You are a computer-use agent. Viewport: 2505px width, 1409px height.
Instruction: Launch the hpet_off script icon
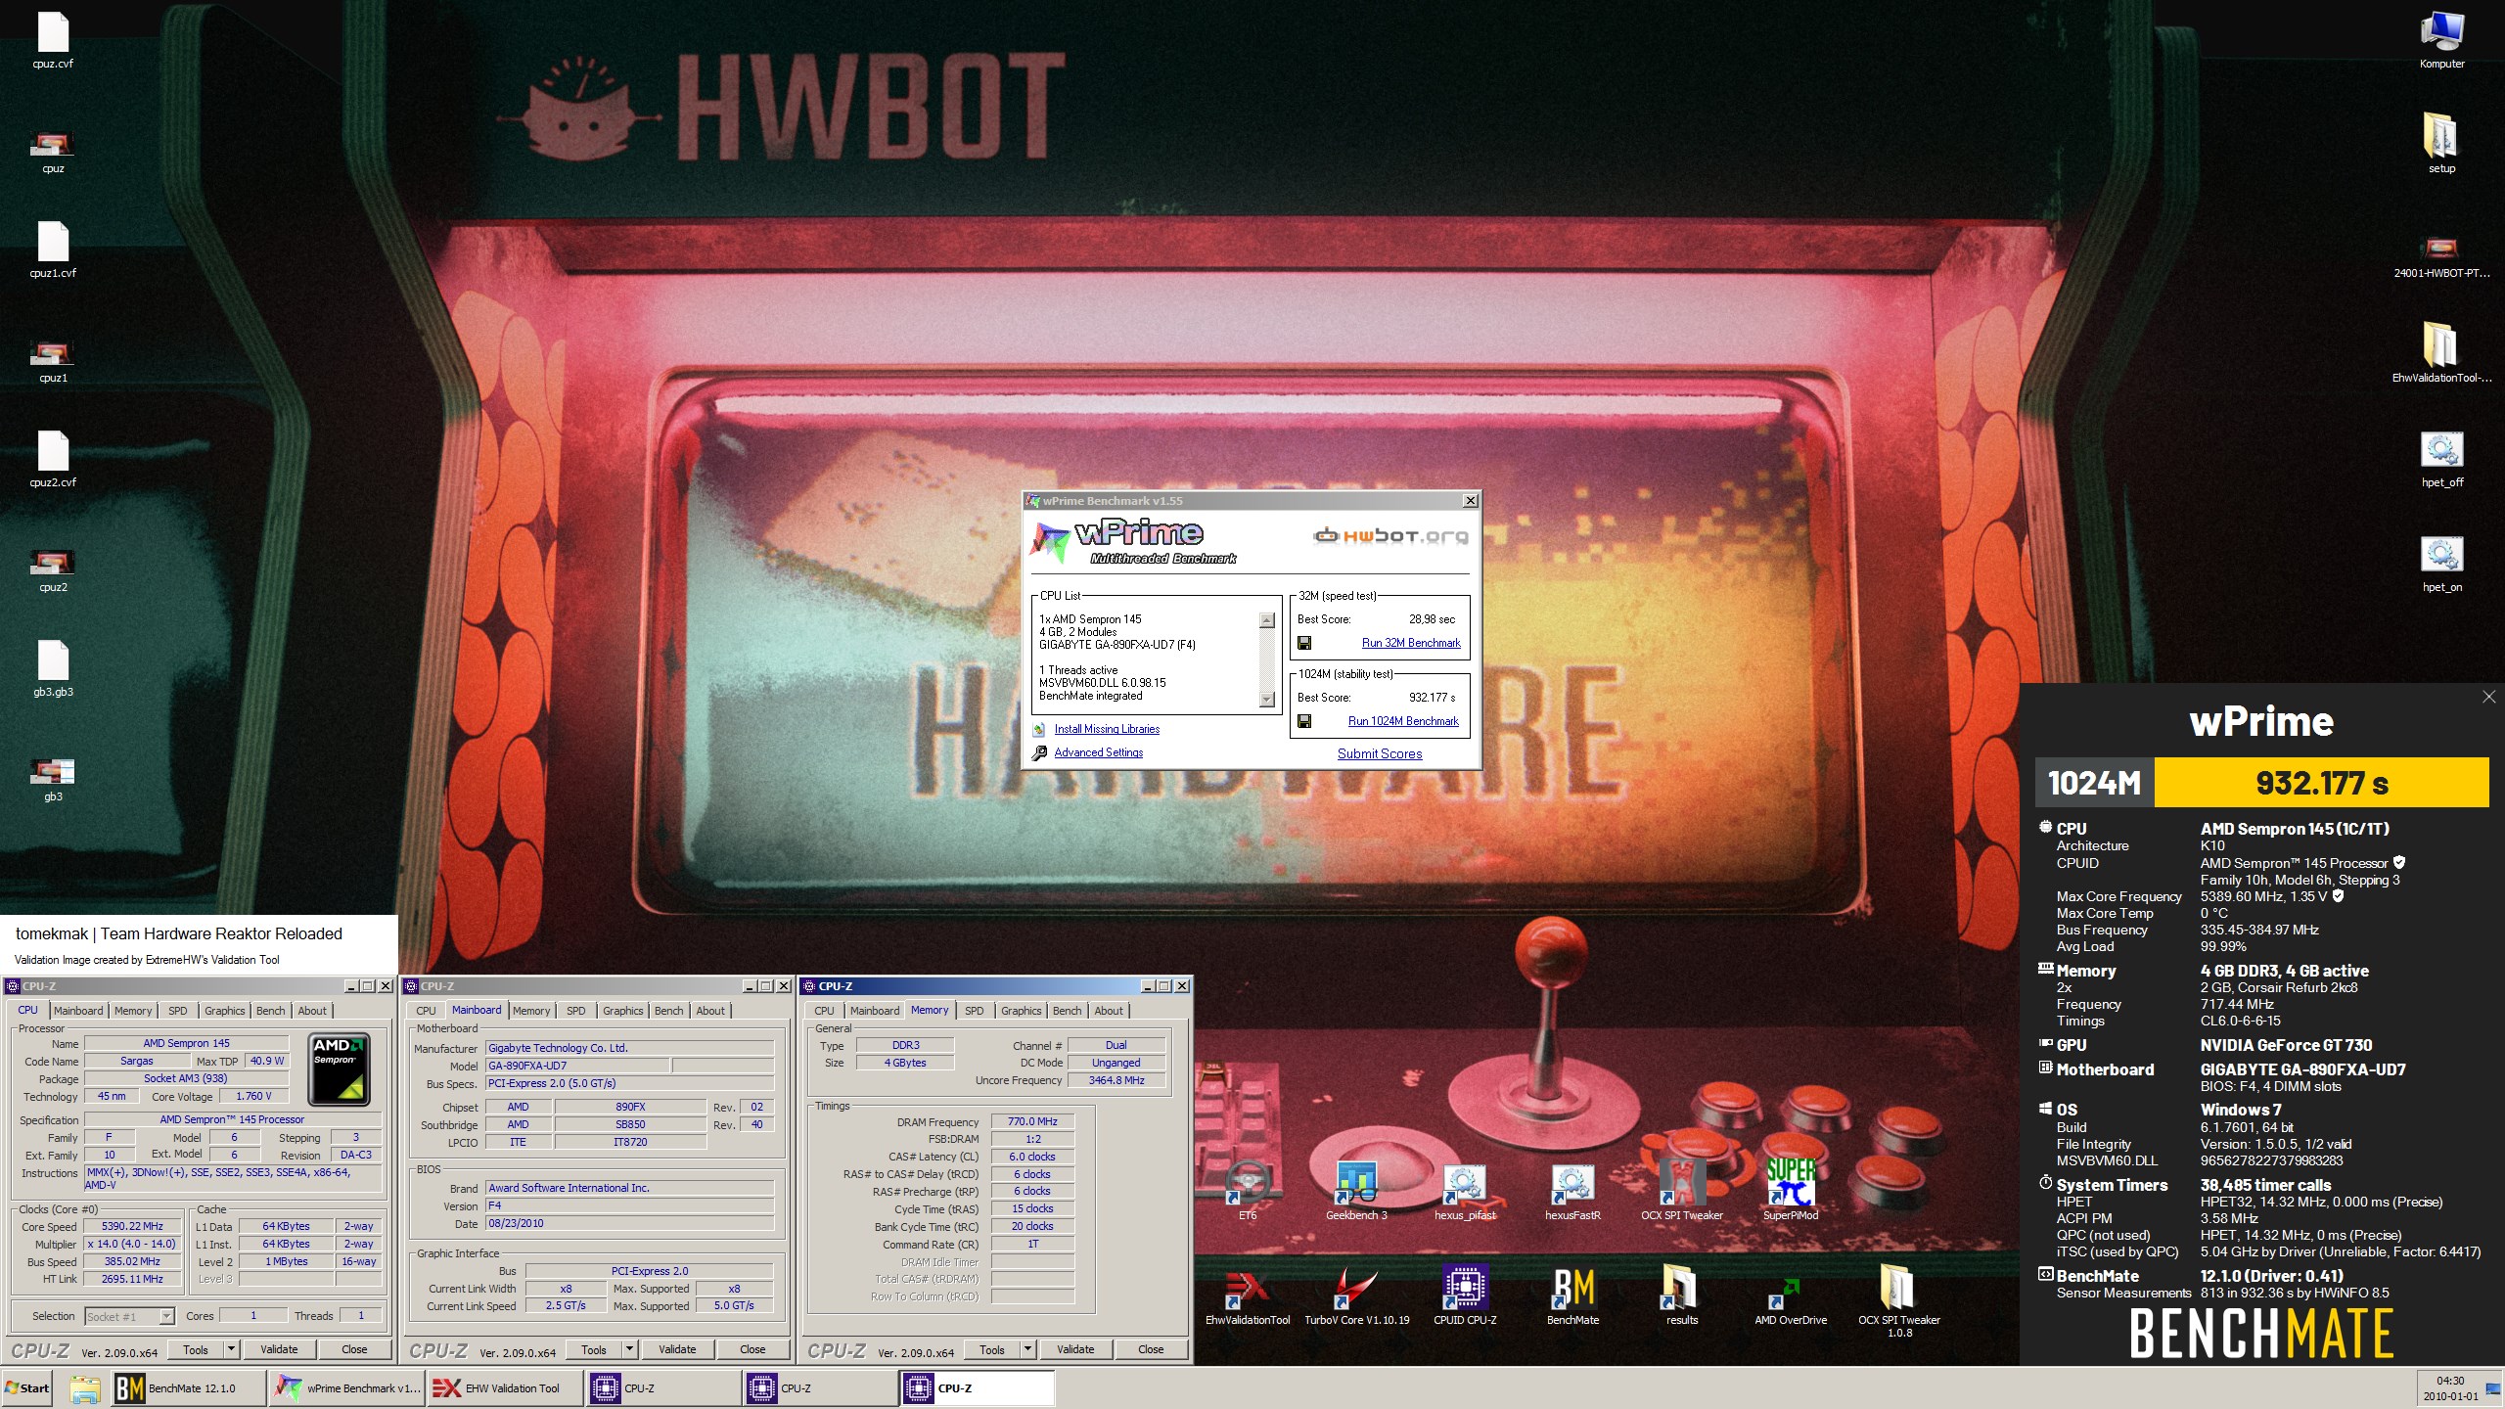2441,459
